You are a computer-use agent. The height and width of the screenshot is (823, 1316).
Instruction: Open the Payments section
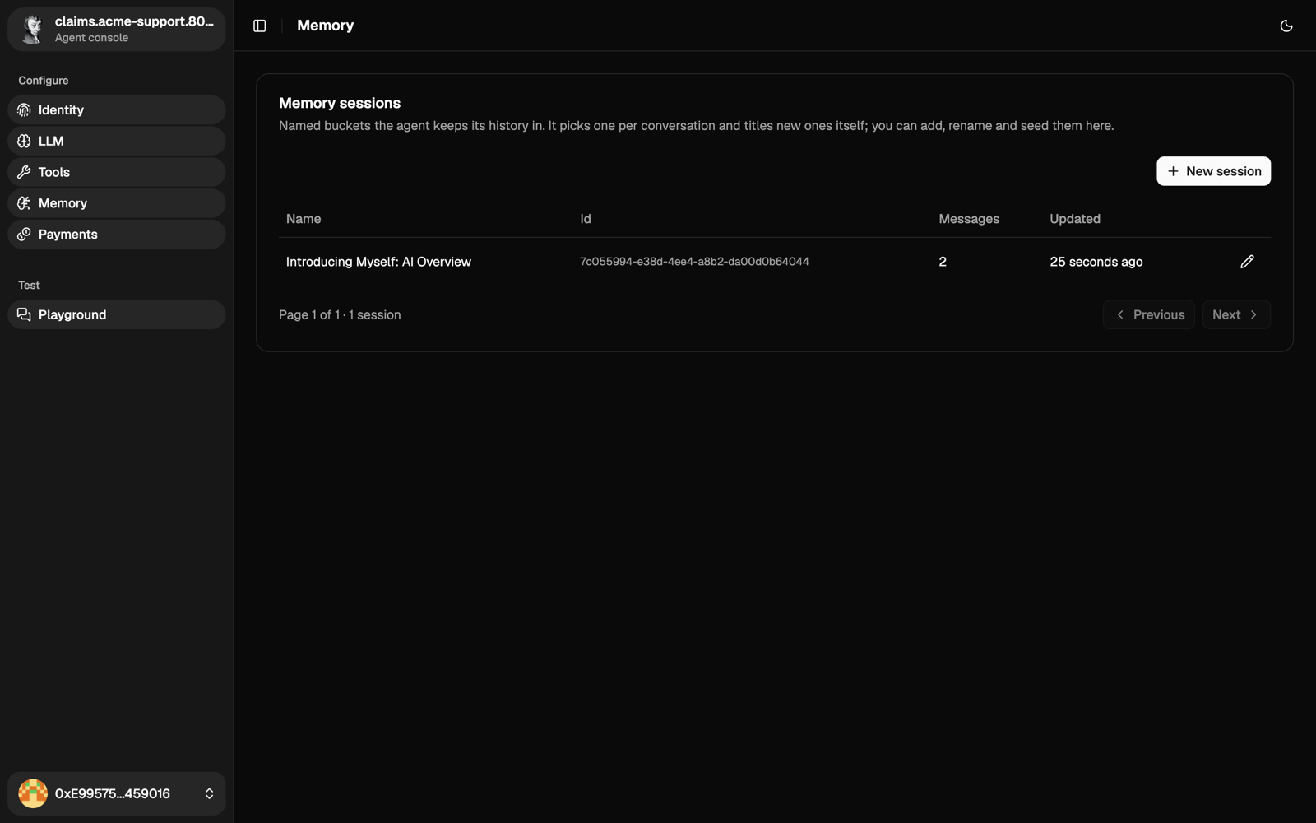pos(117,235)
